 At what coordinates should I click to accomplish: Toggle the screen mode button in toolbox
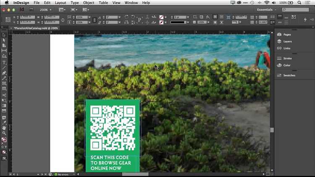(x=4, y=159)
